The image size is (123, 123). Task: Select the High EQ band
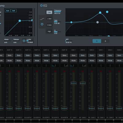[49, 31]
